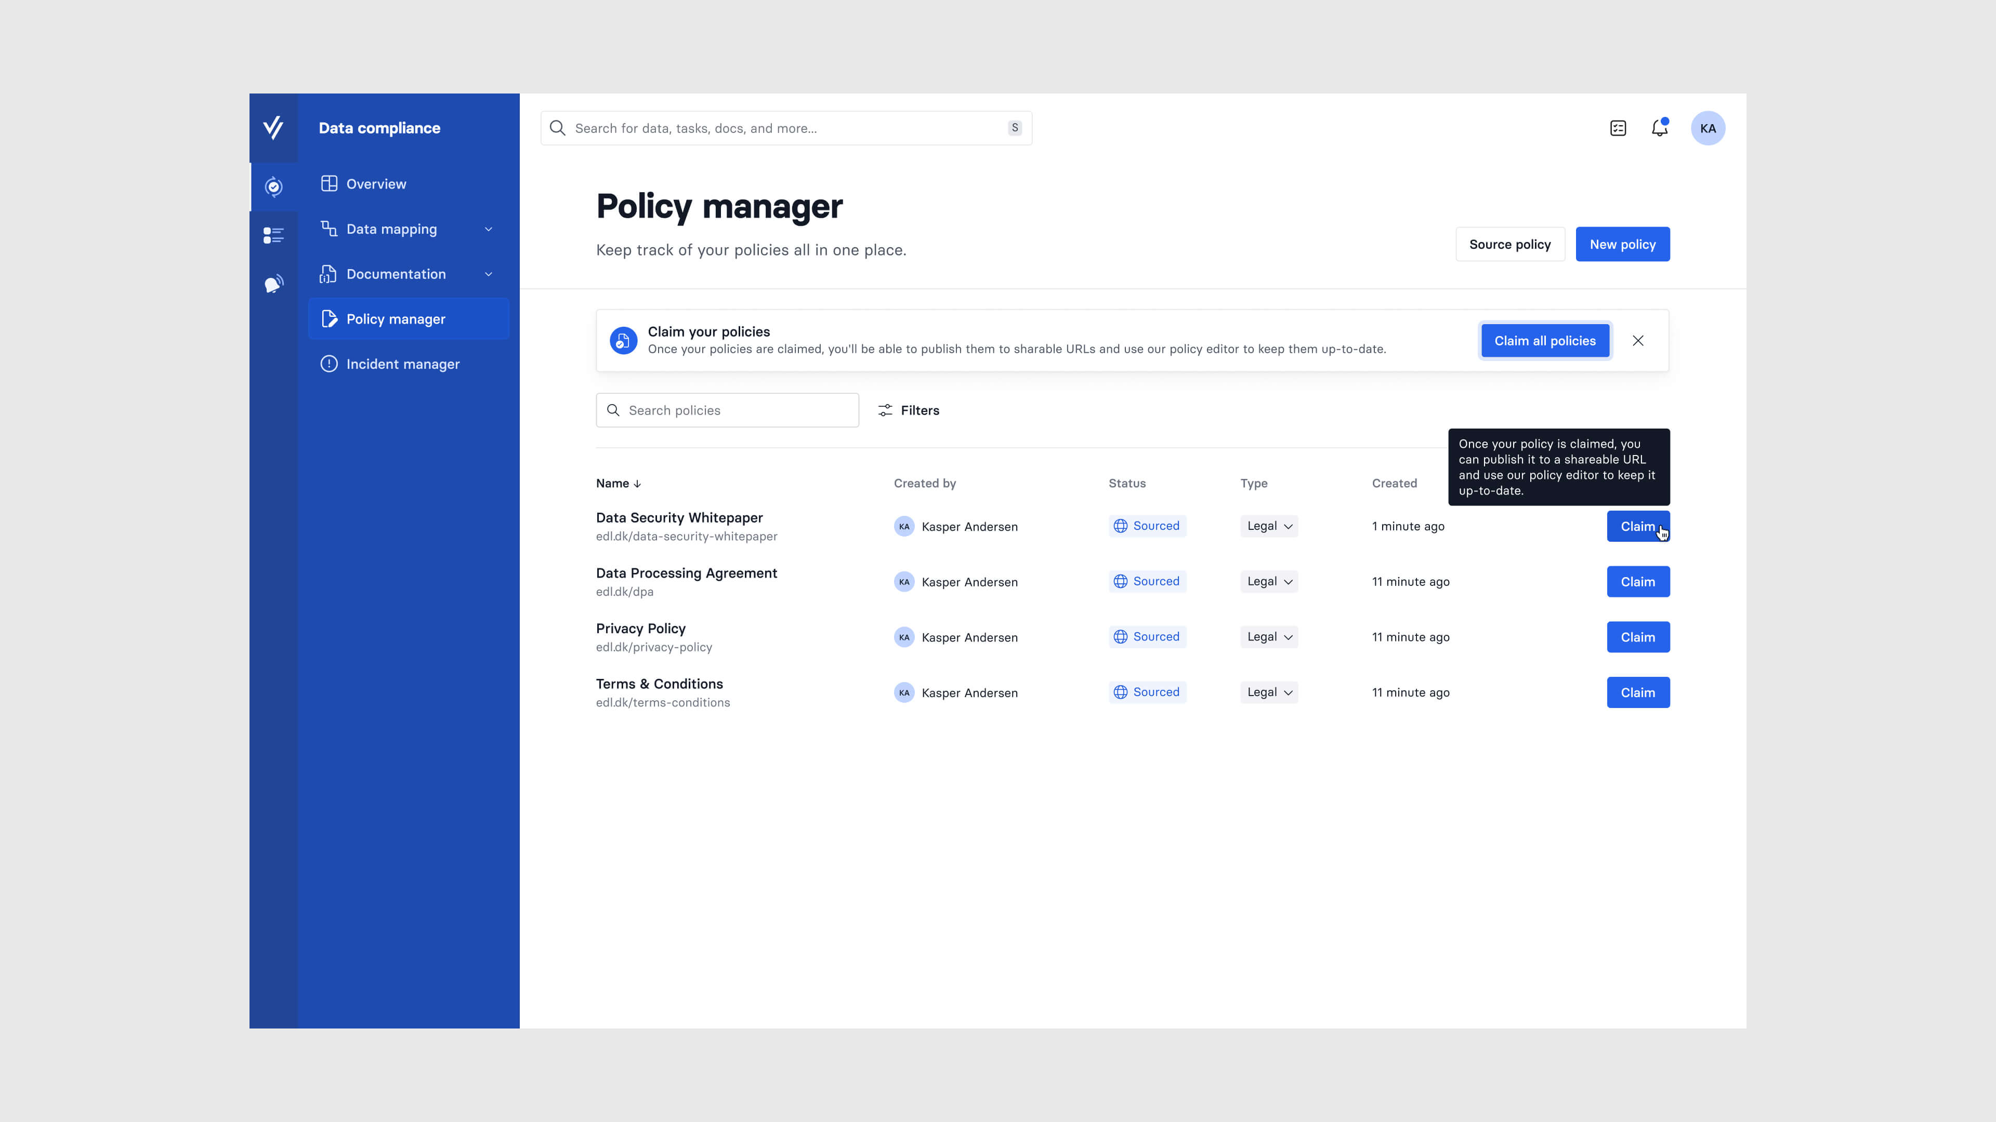Click the app logo checkmark icon
This screenshot has height=1122, width=1996.
pyautogui.click(x=273, y=128)
